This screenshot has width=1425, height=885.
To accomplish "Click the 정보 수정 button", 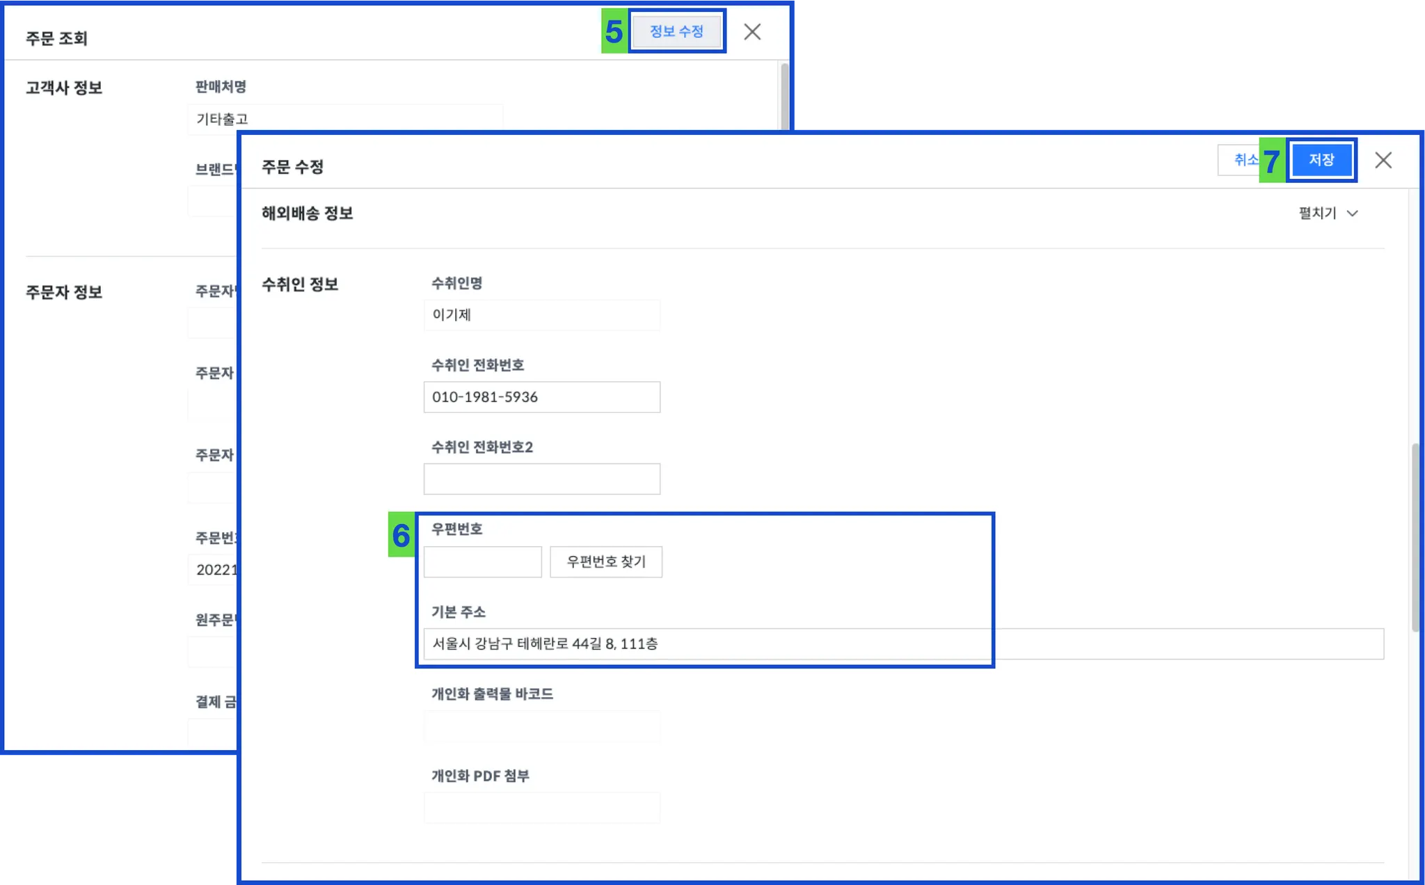I will pyautogui.click(x=676, y=31).
